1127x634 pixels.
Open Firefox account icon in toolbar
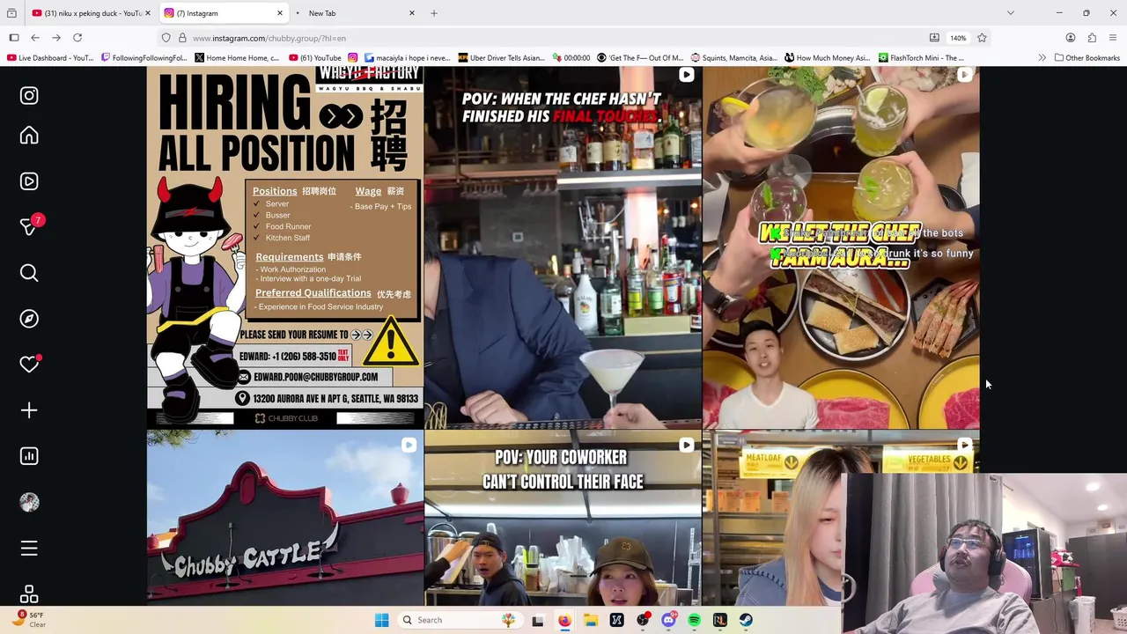click(x=1071, y=38)
